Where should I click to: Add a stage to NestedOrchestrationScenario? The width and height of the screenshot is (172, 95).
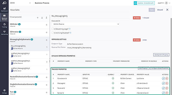click(47, 77)
